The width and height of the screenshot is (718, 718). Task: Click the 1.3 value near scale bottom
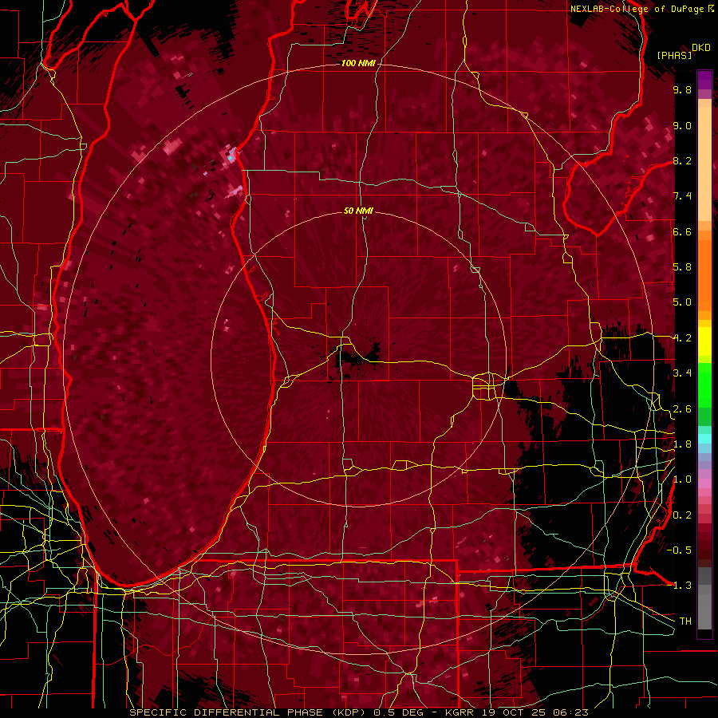pos(682,586)
